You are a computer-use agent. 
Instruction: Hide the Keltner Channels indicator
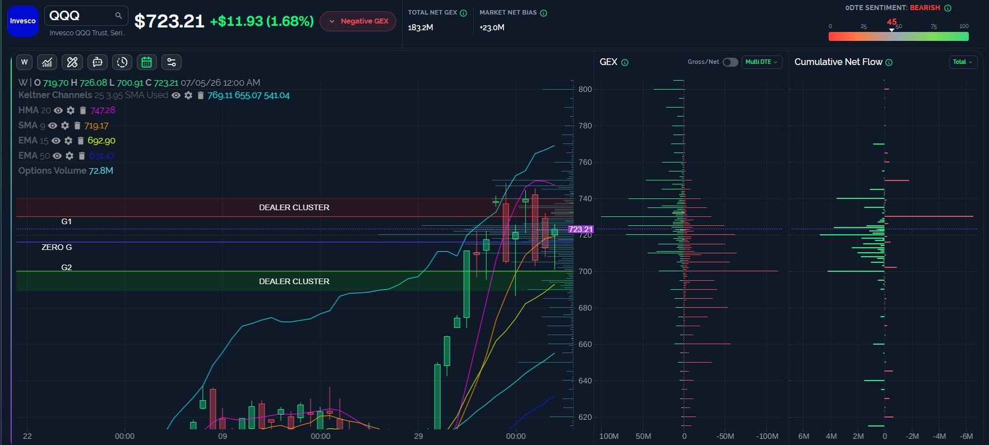[176, 95]
